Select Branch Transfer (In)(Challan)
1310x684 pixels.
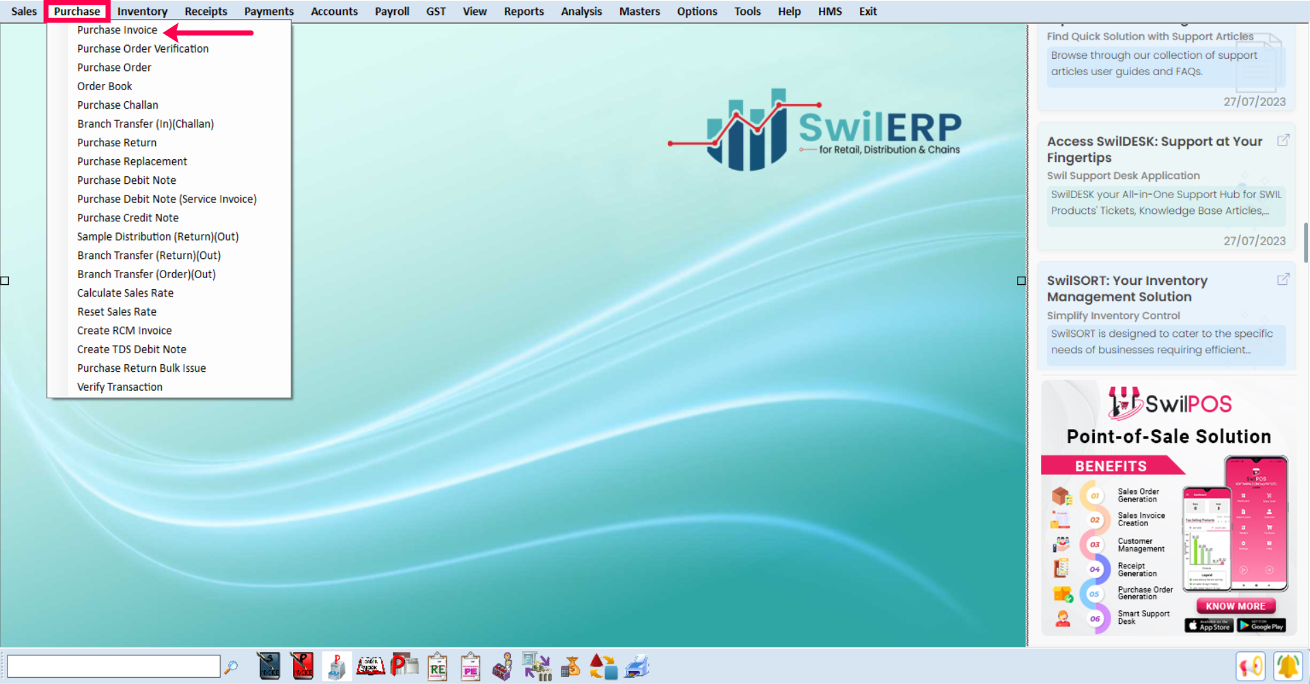tap(145, 124)
